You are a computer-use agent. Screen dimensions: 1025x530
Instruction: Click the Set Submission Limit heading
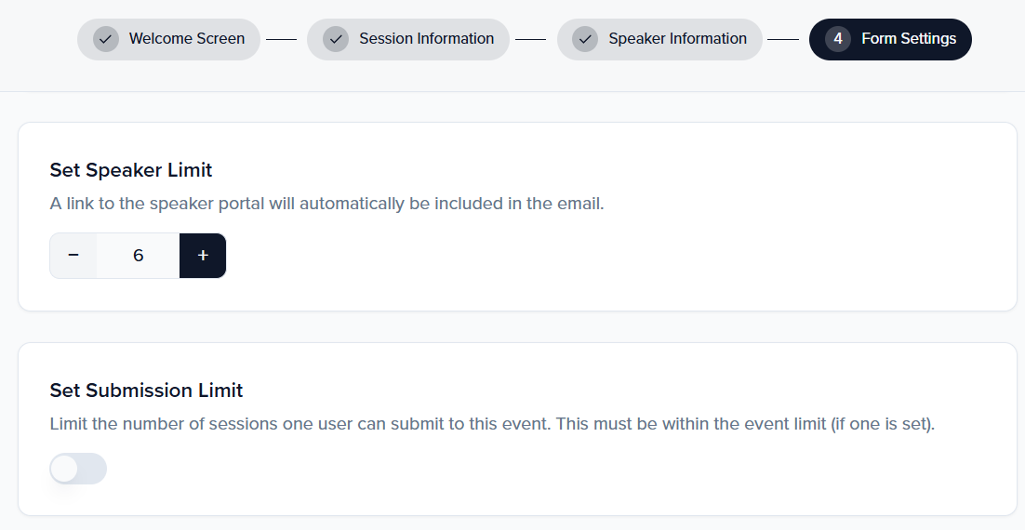coord(146,391)
